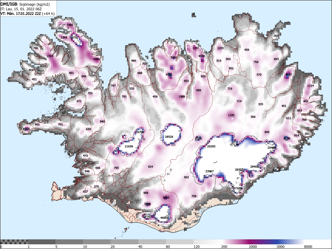The image size is (332, 249).
Task: Click the snow value 3528
Action: [x=147, y=204]
